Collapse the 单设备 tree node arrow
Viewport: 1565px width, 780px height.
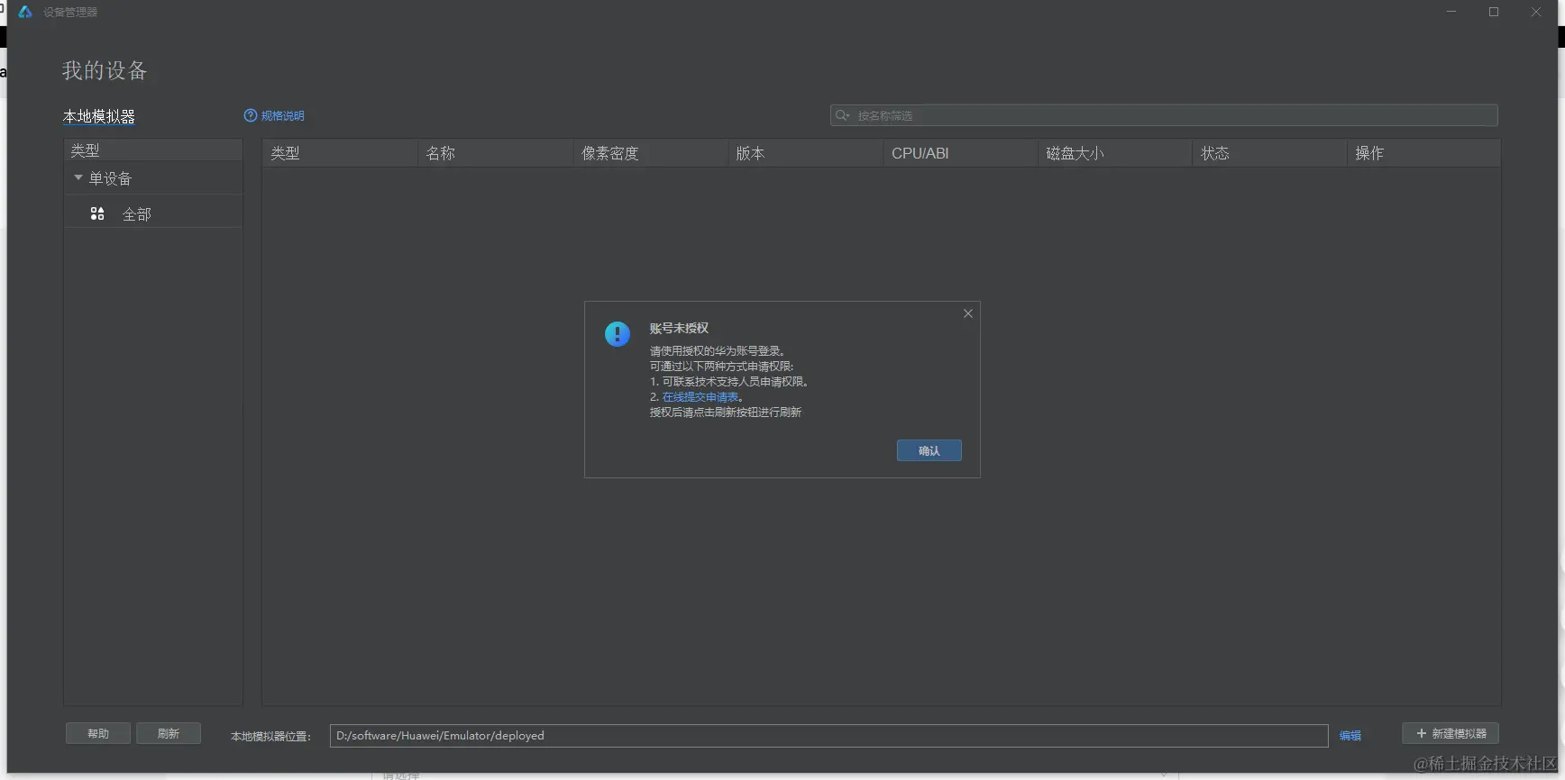pos(78,177)
